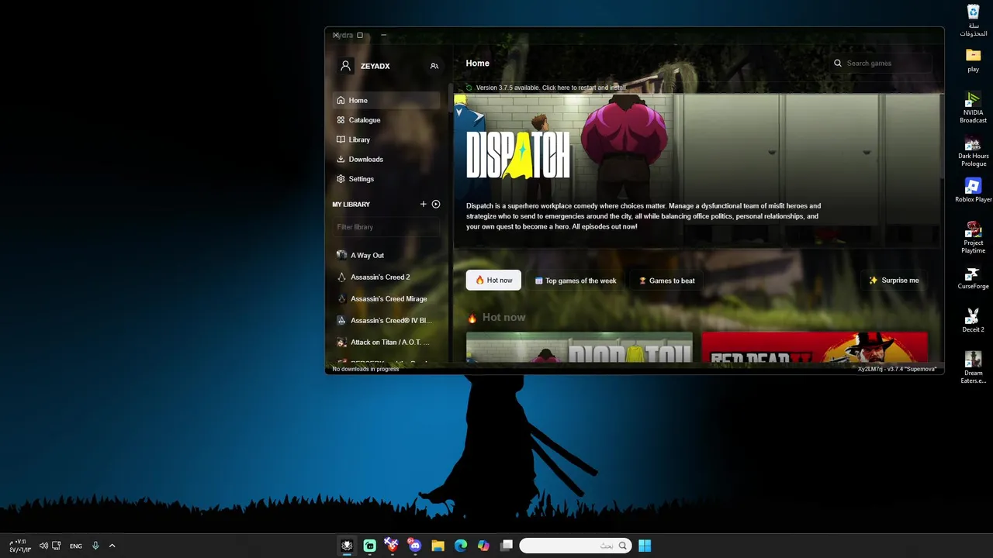Switch the ENG input language
993x558 pixels.
pos(75,546)
